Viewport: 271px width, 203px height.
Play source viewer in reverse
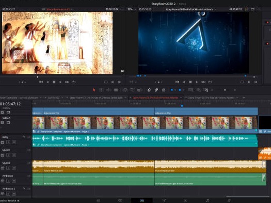47,82
